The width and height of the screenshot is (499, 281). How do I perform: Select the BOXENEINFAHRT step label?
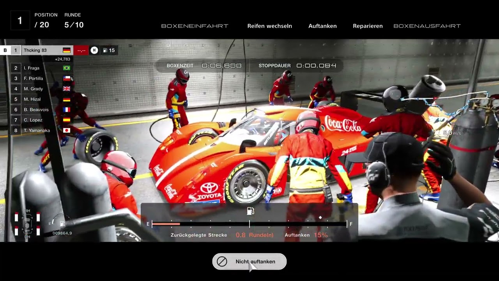point(195,26)
